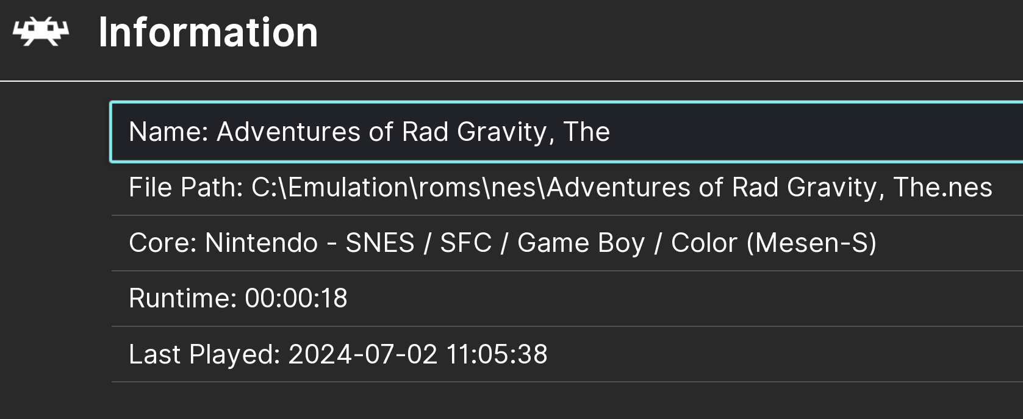The width and height of the screenshot is (1023, 419).
Task: Choose the Last Played 2024-07-02 row
Action: tap(567, 354)
